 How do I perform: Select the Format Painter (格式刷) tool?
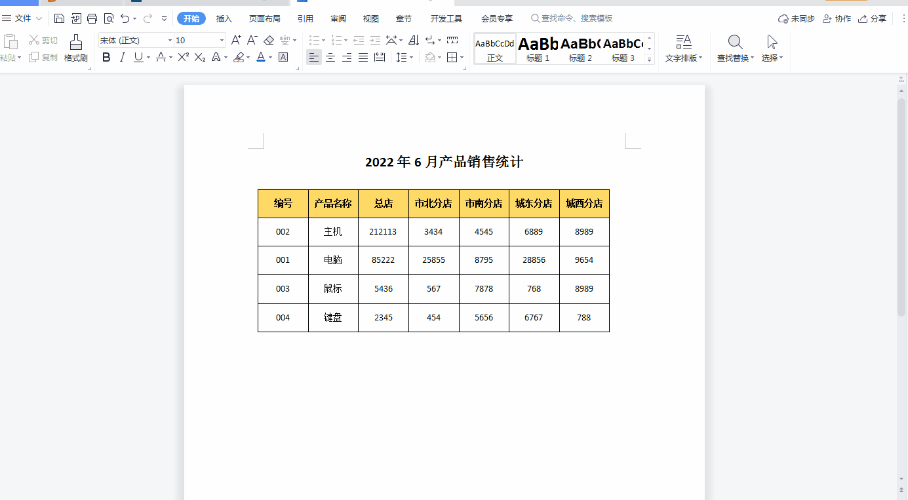coord(76,48)
